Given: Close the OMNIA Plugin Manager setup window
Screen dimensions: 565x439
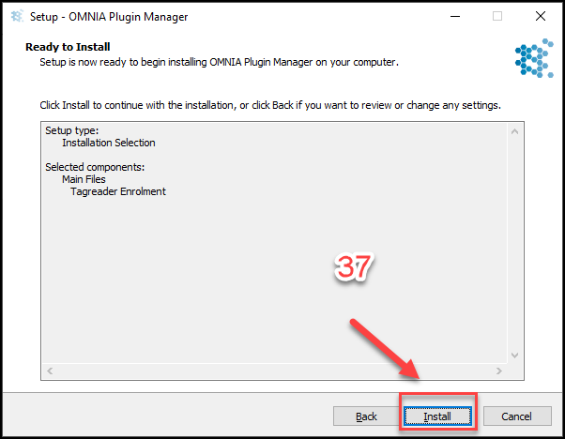Looking at the screenshot, I should 541,16.
